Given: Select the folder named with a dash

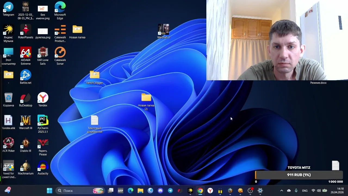Looking at the screenshot, I should coord(8,77).
